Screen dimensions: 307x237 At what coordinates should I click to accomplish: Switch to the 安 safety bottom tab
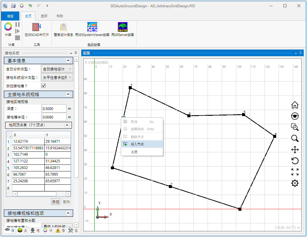coord(60,230)
